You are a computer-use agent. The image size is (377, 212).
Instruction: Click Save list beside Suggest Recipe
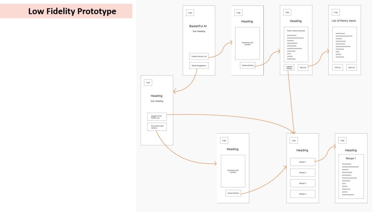click(303, 68)
